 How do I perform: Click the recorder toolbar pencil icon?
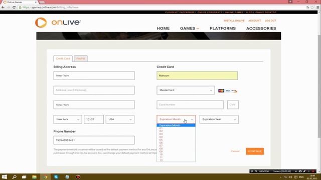pos(304,171)
